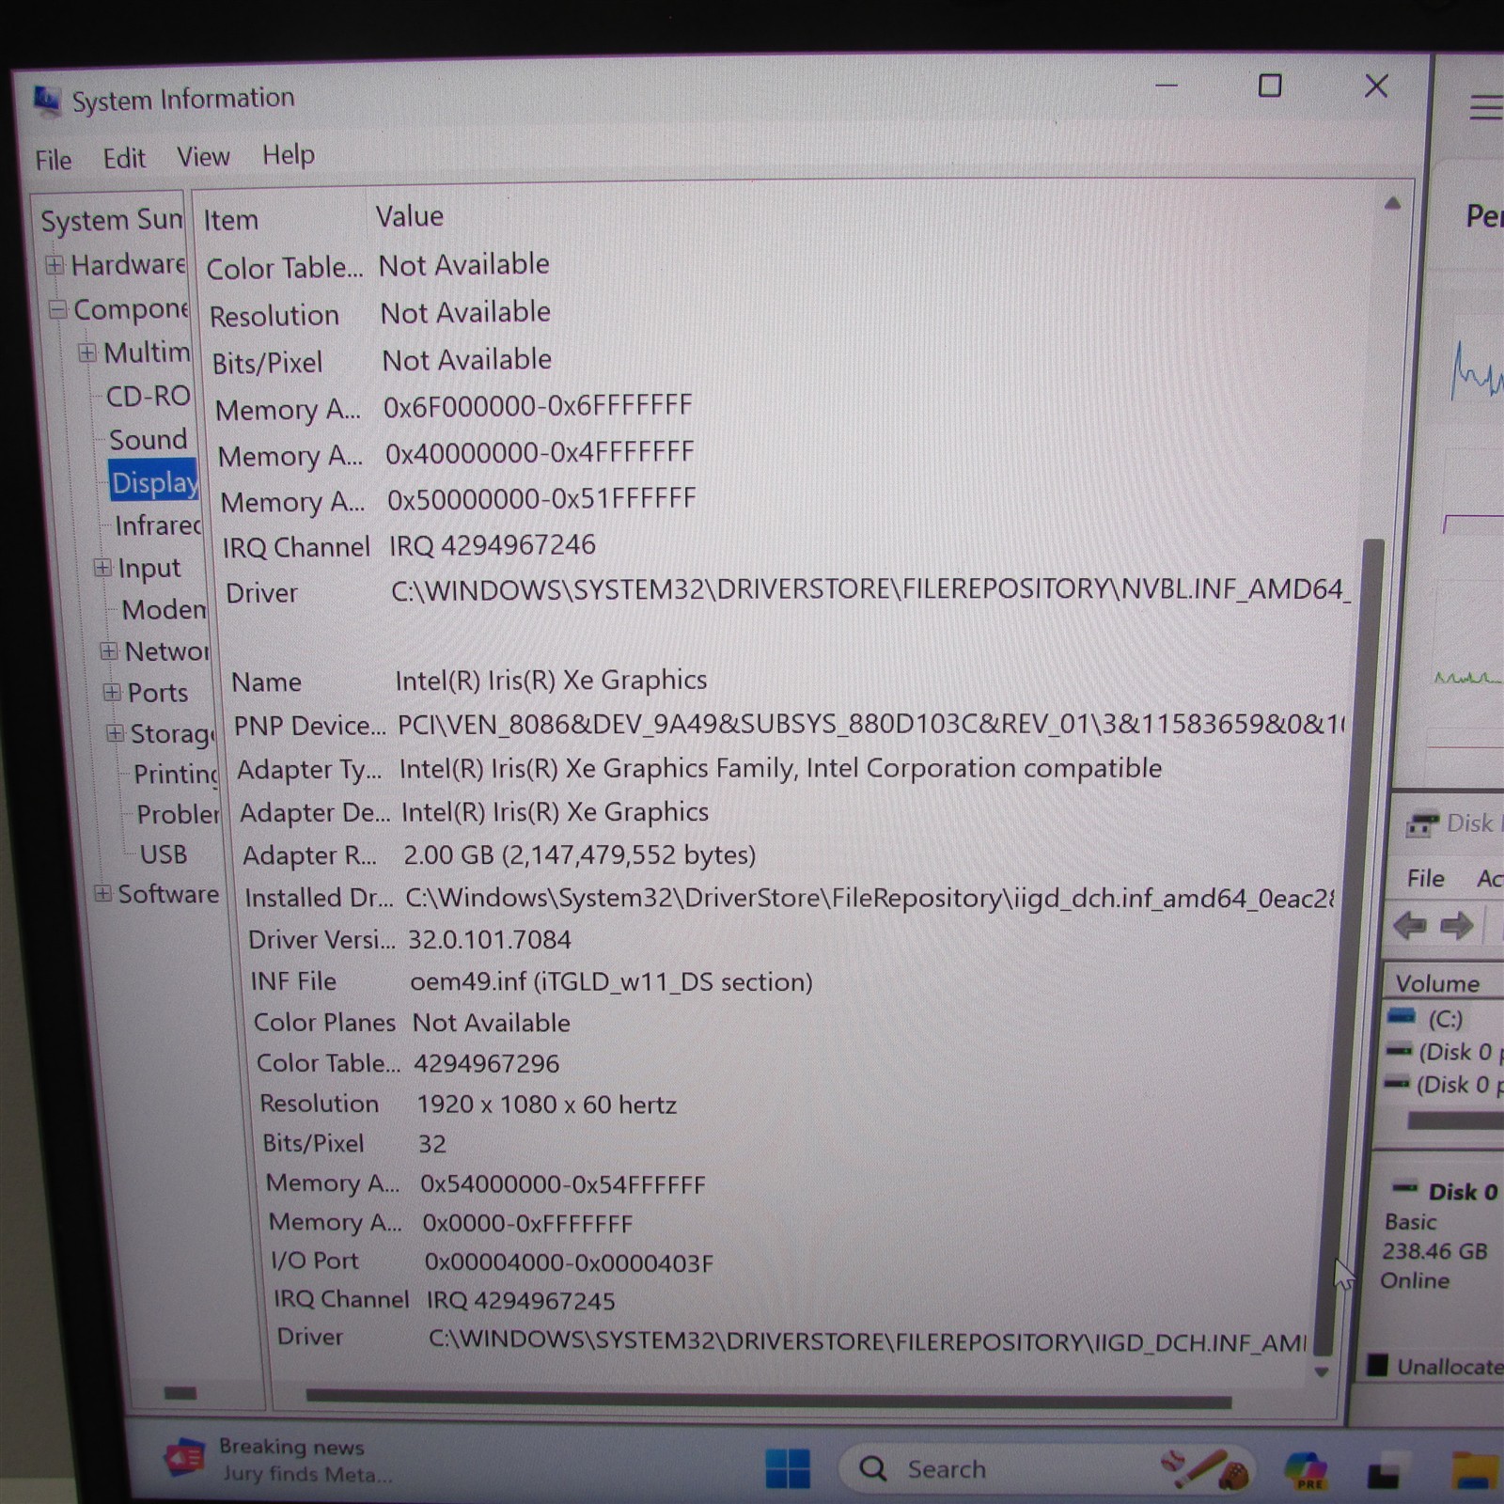Viewport: 1504px width, 1504px height.
Task: Select the Infrared tree item
Action: click(158, 525)
